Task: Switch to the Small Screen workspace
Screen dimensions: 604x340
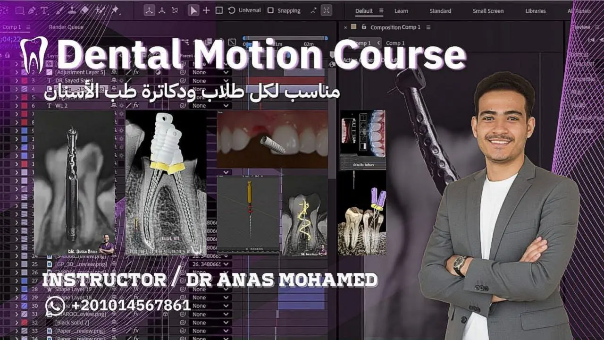Action: coord(488,11)
